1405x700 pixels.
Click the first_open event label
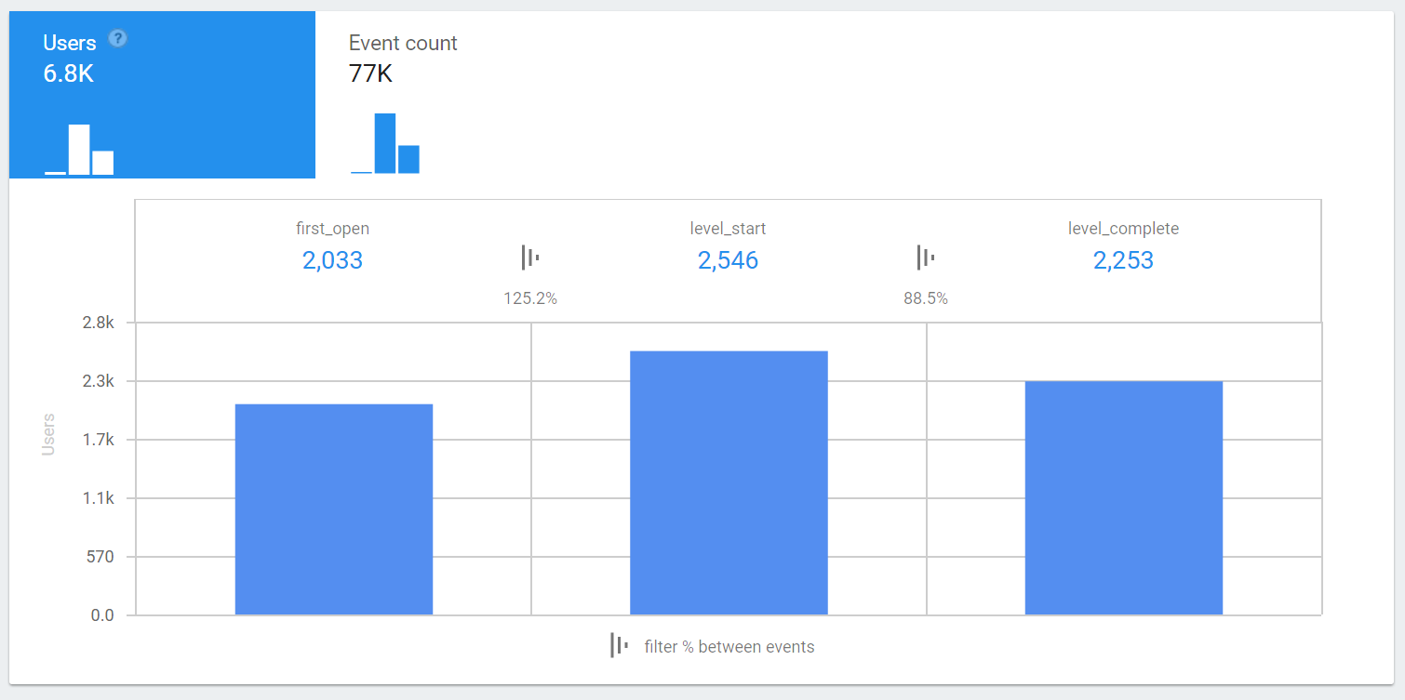coord(332,228)
